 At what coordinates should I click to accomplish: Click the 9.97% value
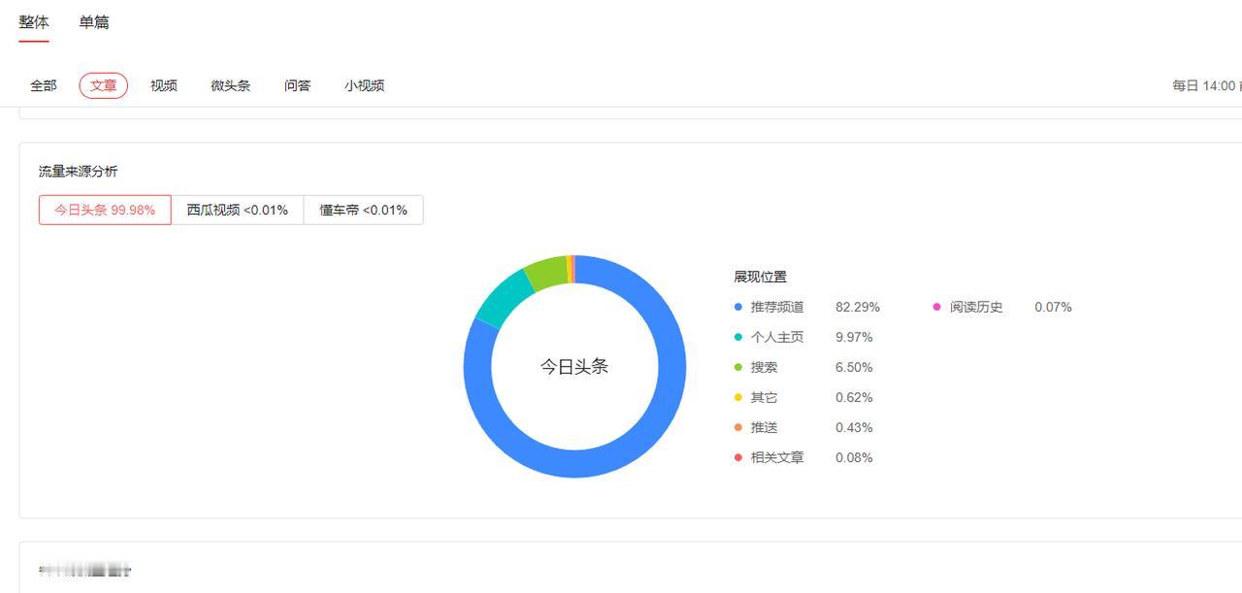point(854,337)
